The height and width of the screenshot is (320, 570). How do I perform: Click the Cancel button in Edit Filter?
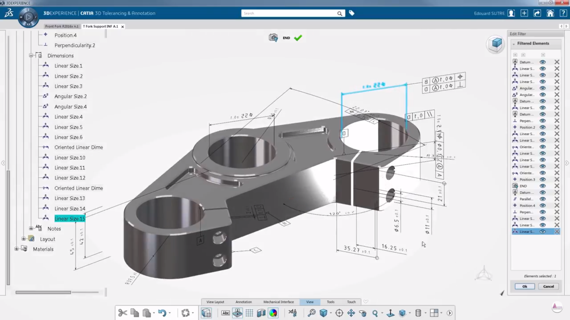pyautogui.click(x=548, y=286)
